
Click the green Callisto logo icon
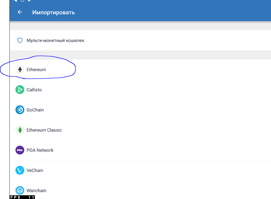(x=20, y=90)
